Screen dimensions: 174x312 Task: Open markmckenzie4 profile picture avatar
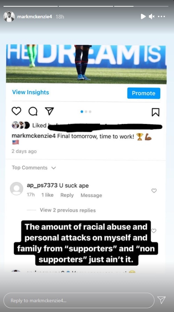coord(9,16)
